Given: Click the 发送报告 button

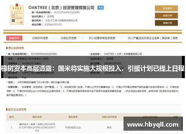Looking at the screenshot, I should [x=166, y=8].
